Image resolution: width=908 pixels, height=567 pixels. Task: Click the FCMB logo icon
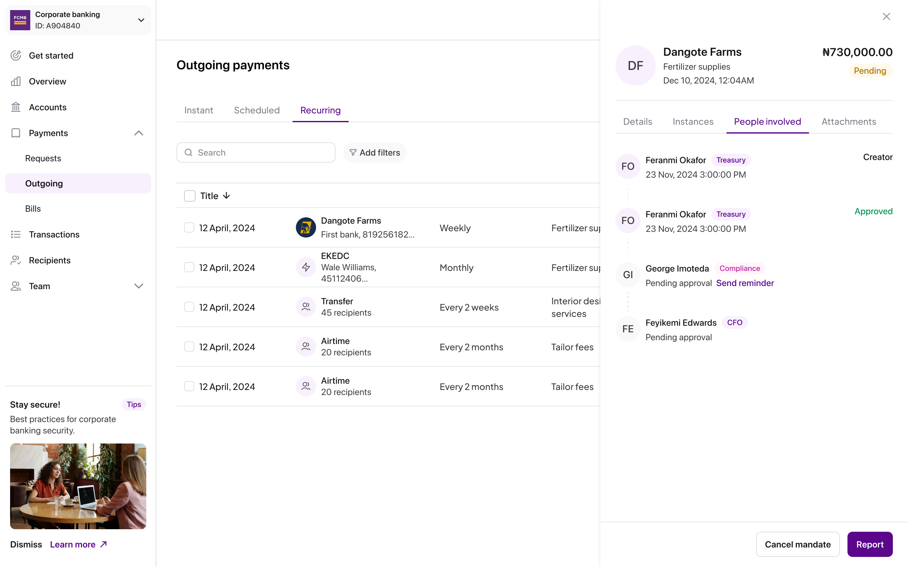pos(20,20)
